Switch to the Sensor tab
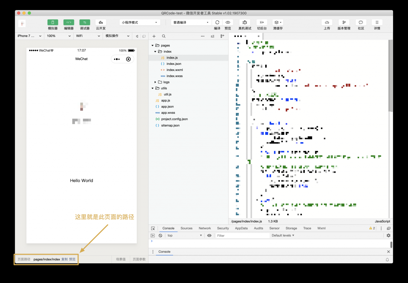Image resolution: width=408 pixels, height=283 pixels. pos(274,228)
